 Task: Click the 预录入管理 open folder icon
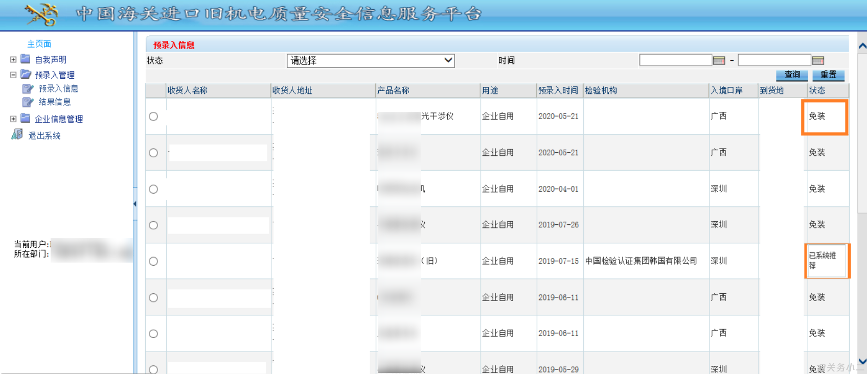tap(26, 75)
